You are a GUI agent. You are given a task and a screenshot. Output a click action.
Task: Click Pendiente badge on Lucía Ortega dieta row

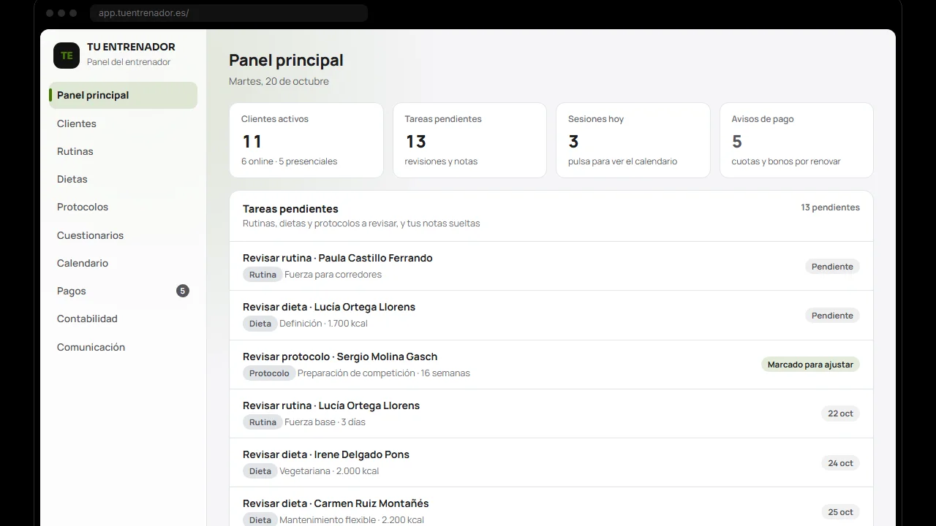point(832,316)
